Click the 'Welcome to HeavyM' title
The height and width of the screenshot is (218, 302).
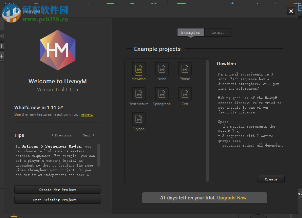(x=58, y=81)
